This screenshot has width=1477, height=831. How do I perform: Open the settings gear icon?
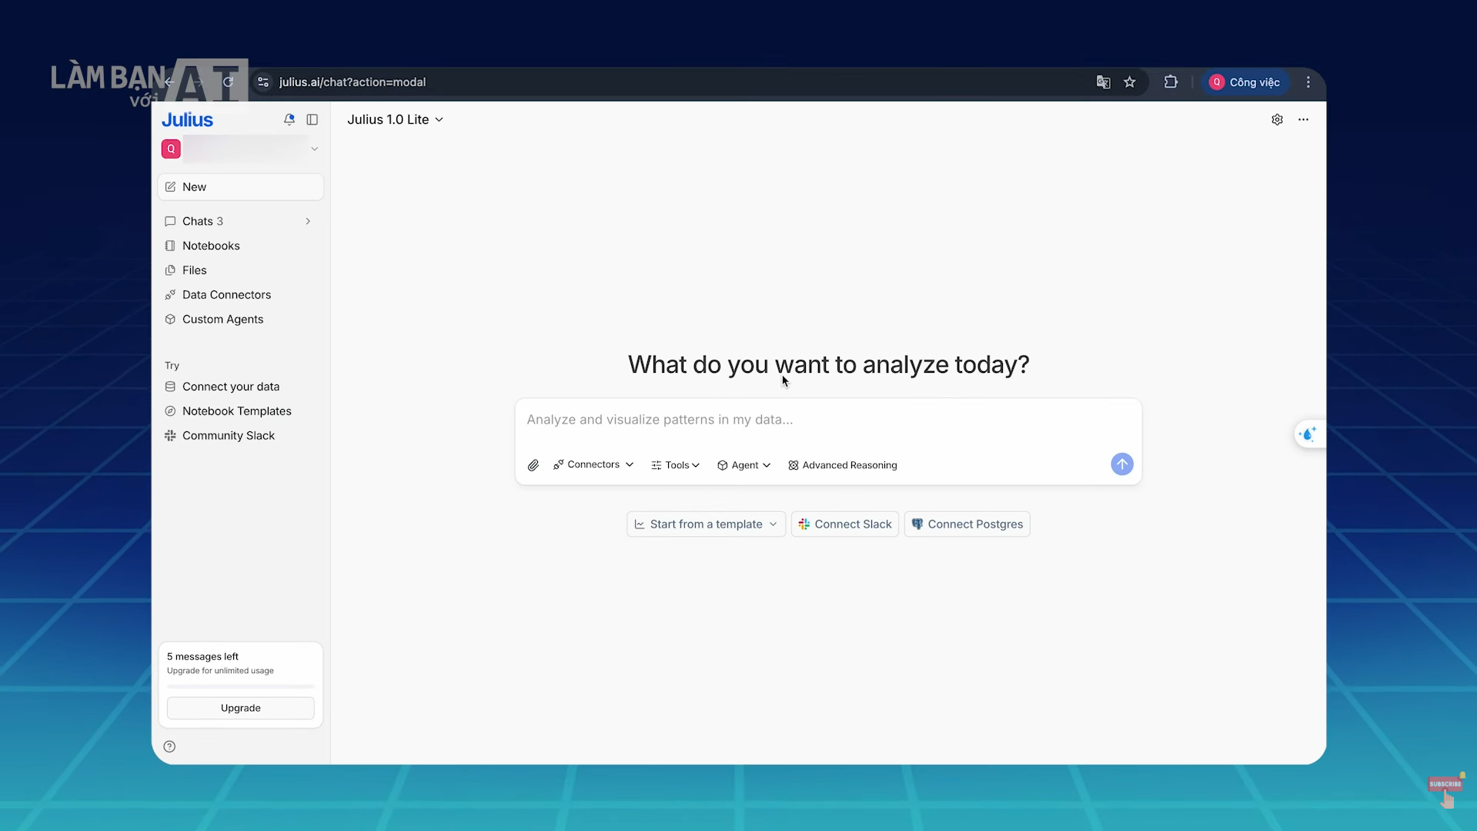pos(1277,119)
